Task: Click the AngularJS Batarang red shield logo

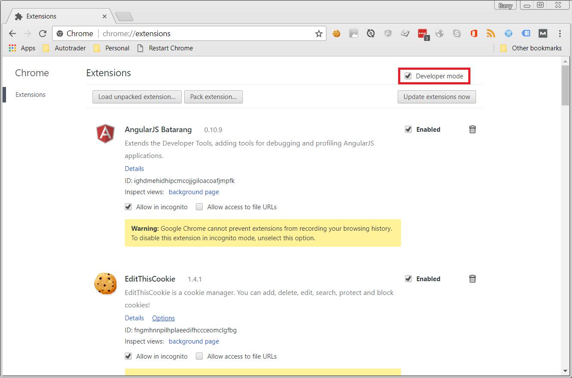Action: click(105, 133)
